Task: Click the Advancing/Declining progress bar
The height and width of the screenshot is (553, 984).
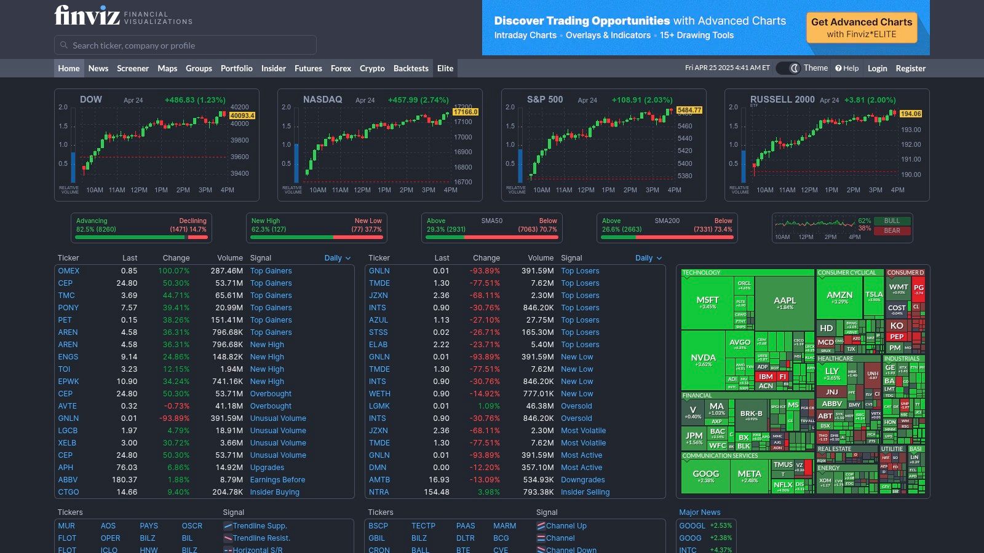Action: pos(141,237)
